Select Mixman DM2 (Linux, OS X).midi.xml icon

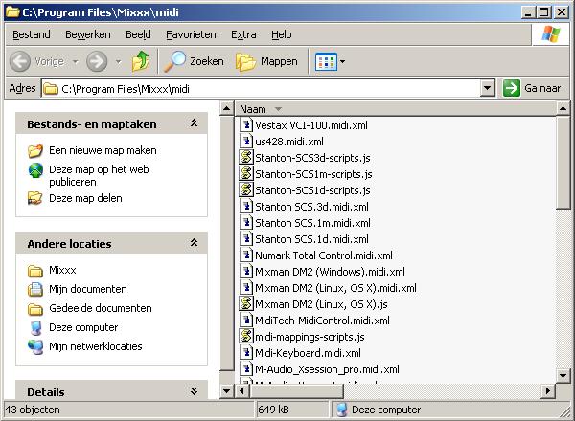246,287
